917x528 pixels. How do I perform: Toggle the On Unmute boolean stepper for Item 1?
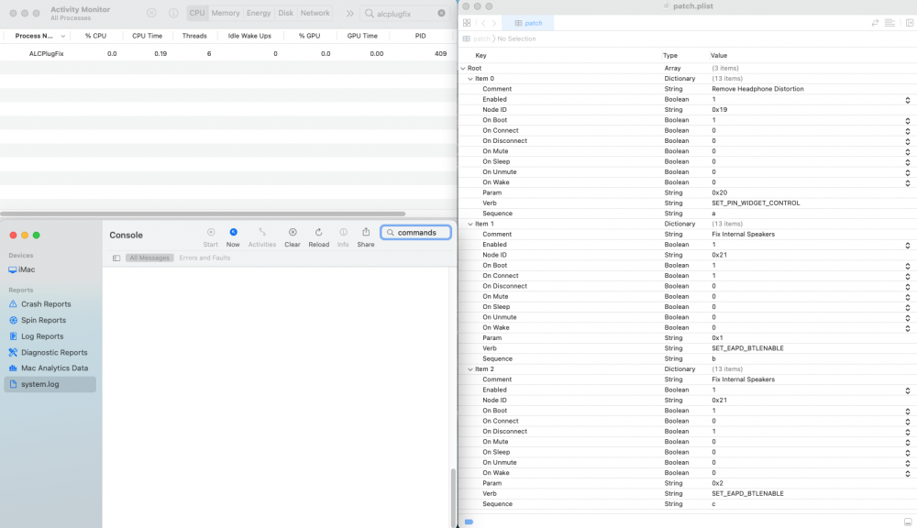(908, 317)
